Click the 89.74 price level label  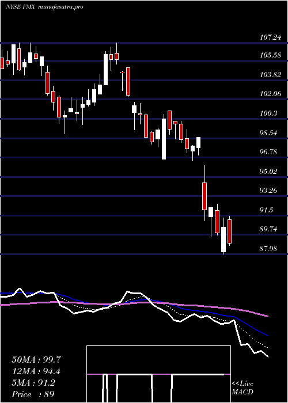269,229
